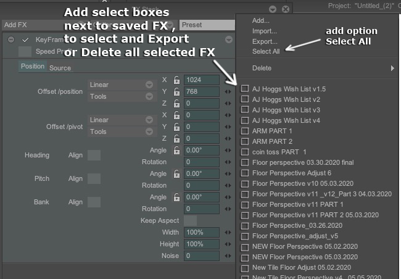Enable the Heading Align checkbox
401x279 pixels.
tap(94, 156)
